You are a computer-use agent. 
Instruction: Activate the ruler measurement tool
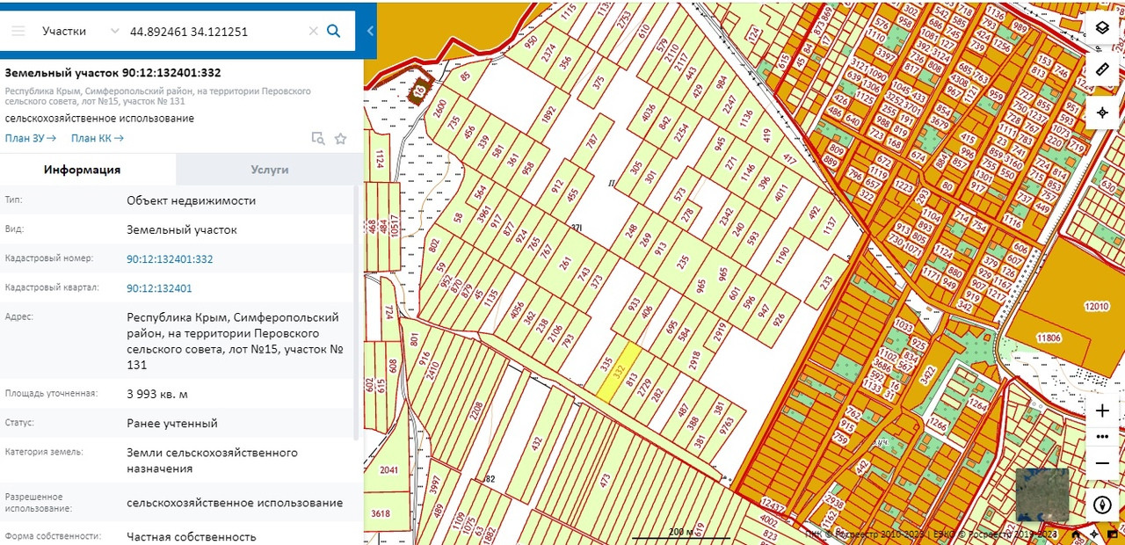coord(1102,69)
